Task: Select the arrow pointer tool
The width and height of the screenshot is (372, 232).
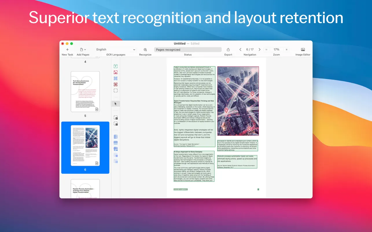Action: click(x=115, y=104)
